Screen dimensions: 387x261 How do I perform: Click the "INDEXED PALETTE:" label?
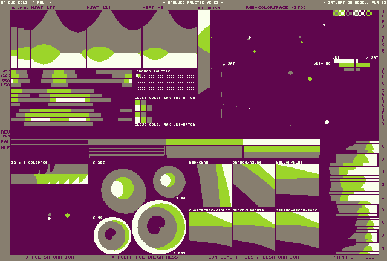(153, 71)
